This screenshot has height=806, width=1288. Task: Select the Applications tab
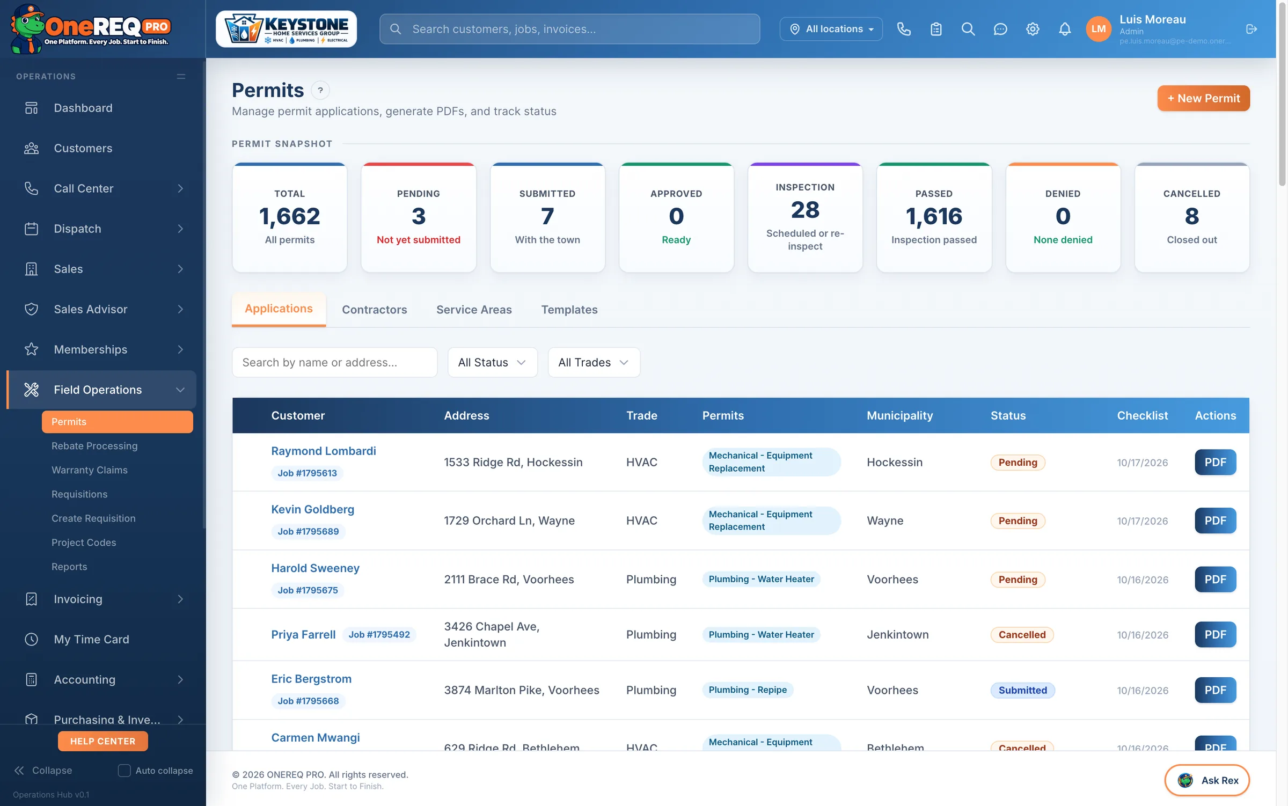click(279, 309)
